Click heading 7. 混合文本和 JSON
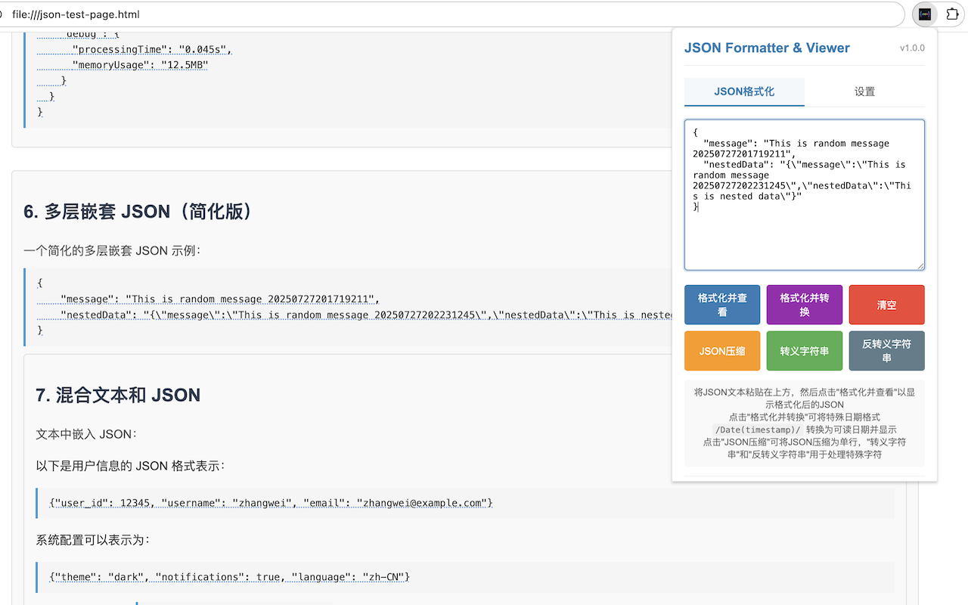The height and width of the screenshot is (605, 968). click(x=118, y=395)
